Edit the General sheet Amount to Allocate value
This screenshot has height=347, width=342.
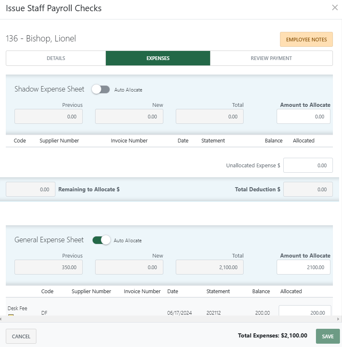click(303, 267)
